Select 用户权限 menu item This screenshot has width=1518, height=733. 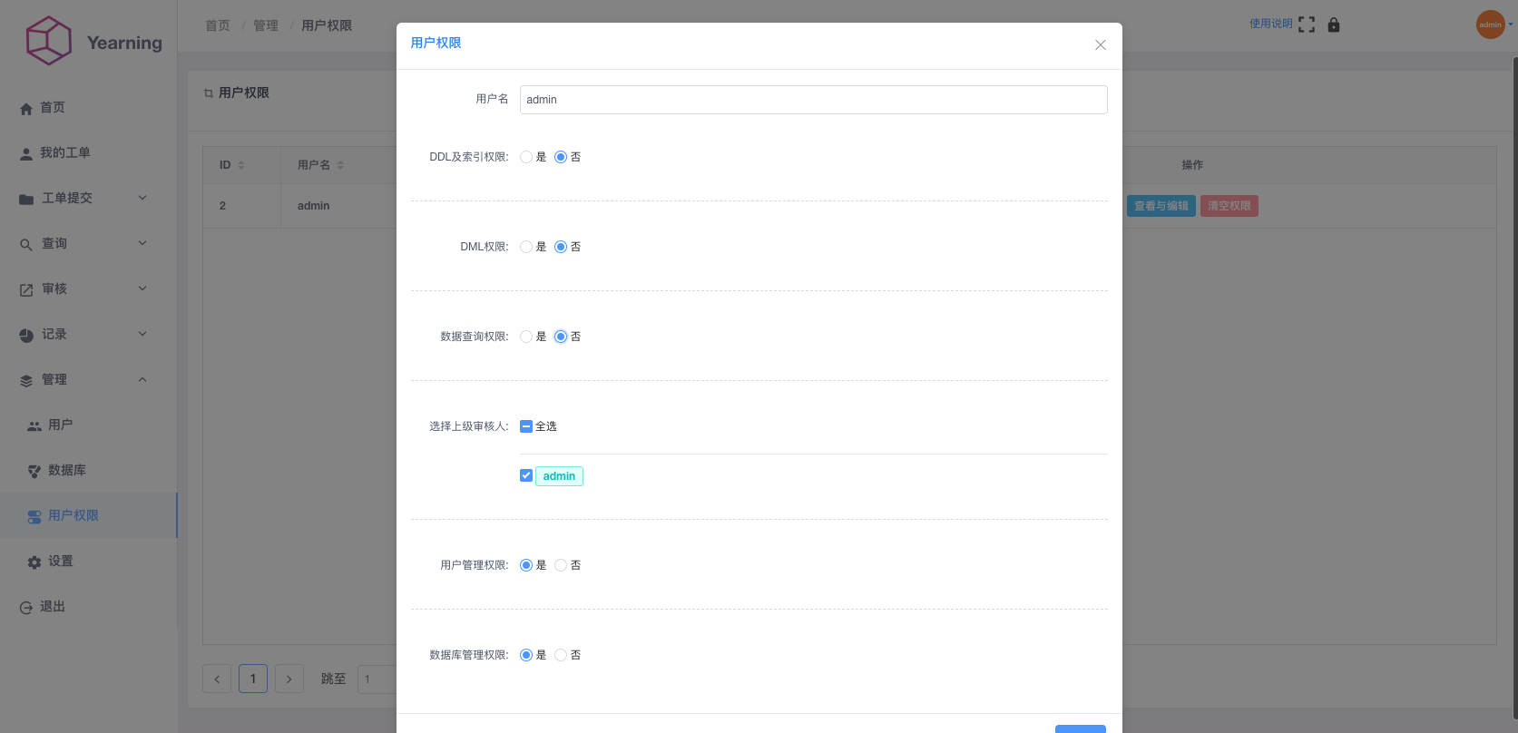tap(88, 515)
